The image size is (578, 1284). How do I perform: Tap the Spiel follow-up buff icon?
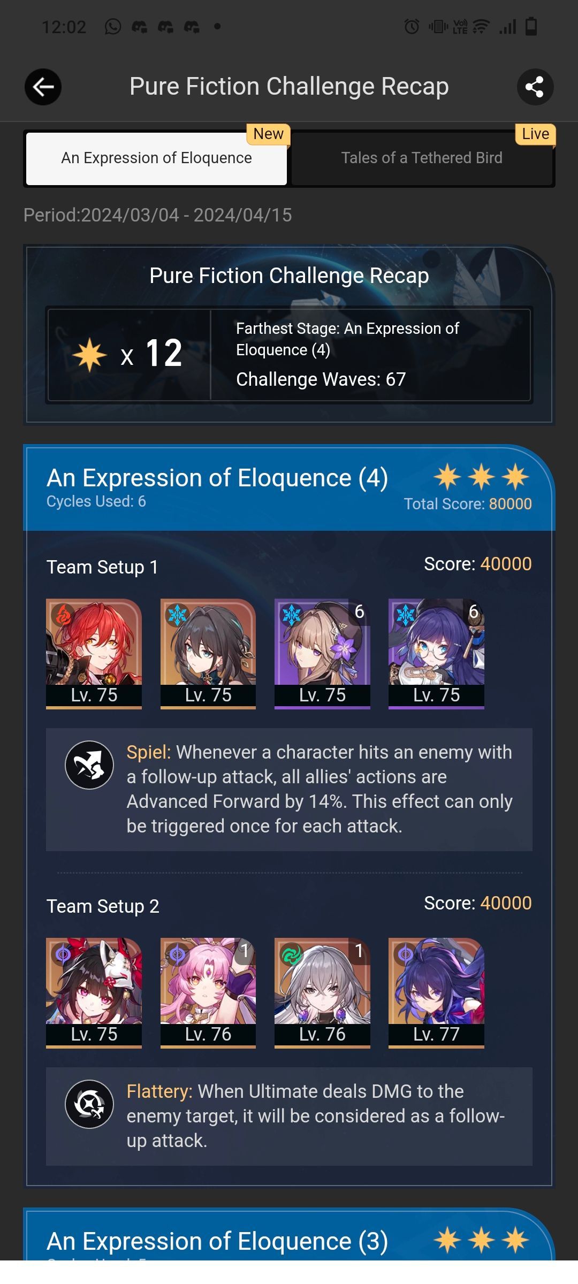(89, 765)
